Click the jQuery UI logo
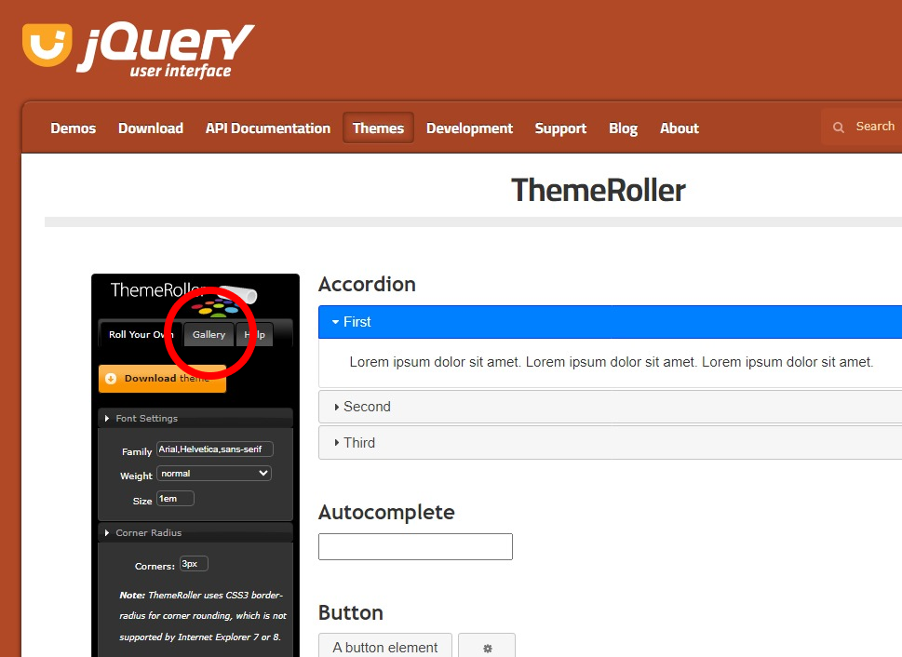This screenshot has width=902, height=657. (x=138, y=50)
